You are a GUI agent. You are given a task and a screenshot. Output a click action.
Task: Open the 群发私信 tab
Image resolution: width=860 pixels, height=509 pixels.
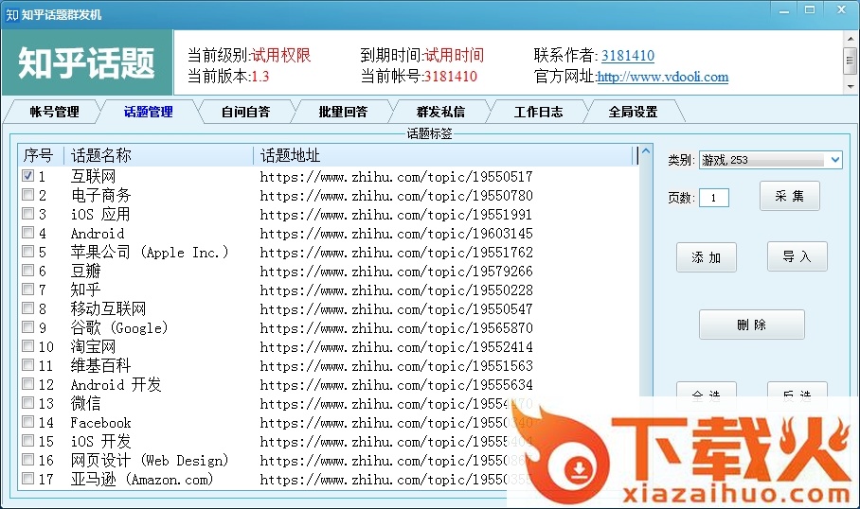(x=440, y=112)
